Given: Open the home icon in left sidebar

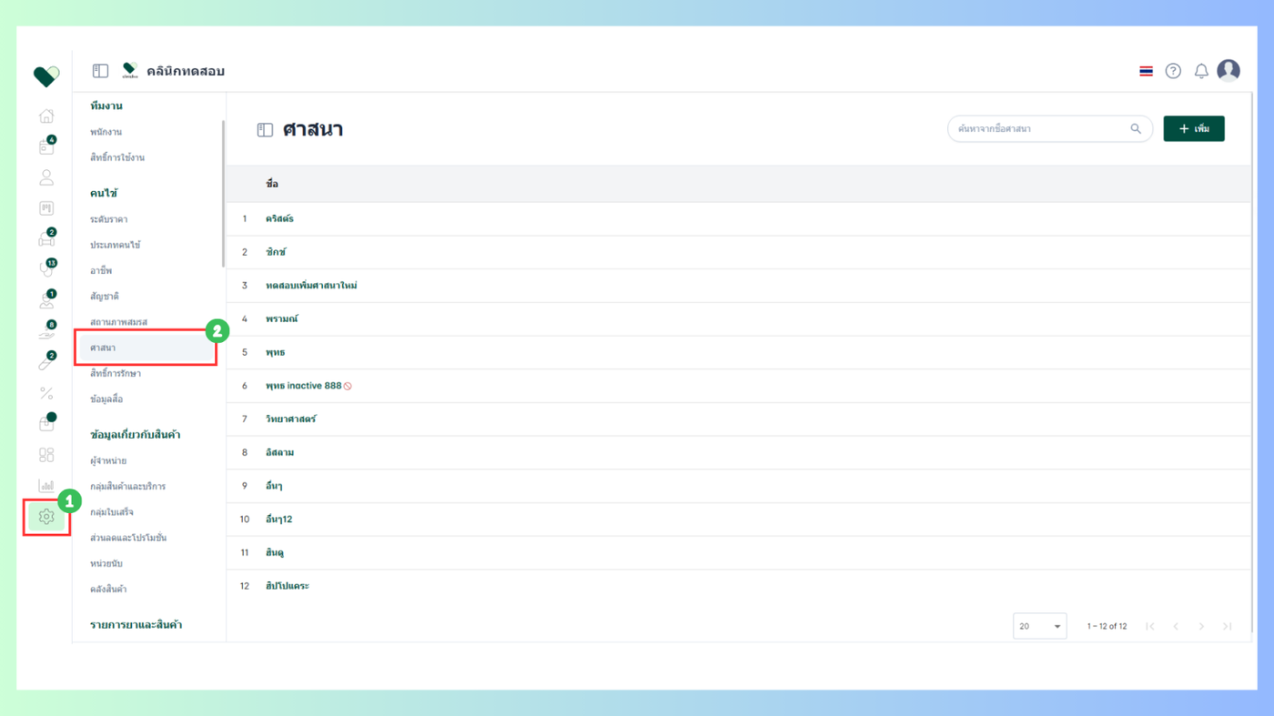Looking at the screenshot, I should pyautogui.click(x=46, y=116).
